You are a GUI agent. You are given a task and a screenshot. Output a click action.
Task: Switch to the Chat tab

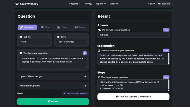[45, 27]
